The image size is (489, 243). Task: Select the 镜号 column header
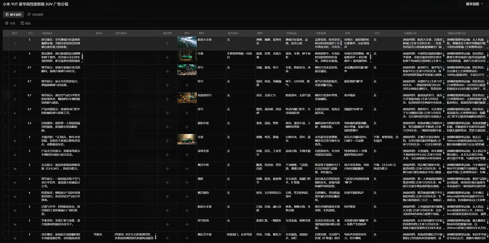(15, 33)
